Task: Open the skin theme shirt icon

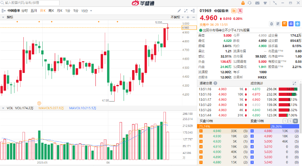Action: click(x=265, y=3)
